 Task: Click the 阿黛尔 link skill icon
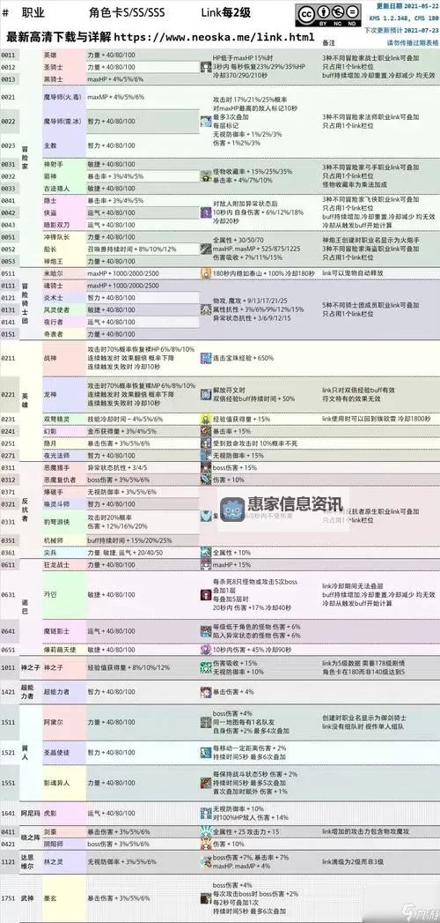coord(206,722)
